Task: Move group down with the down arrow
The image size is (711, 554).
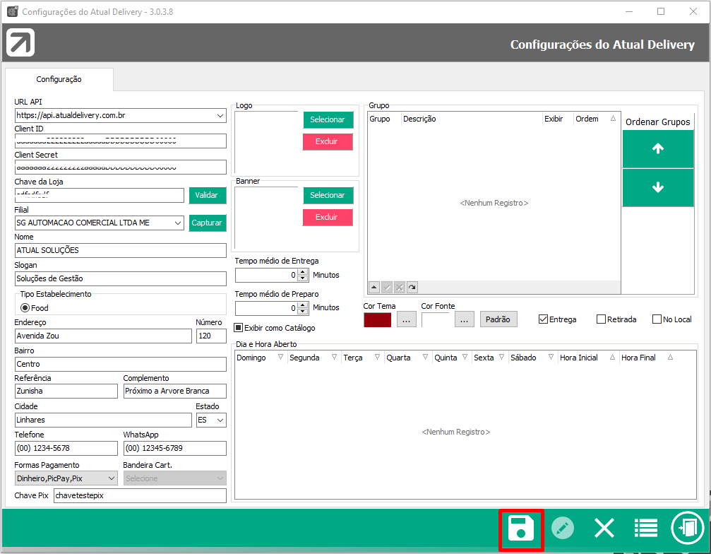Action: point(658,188)
